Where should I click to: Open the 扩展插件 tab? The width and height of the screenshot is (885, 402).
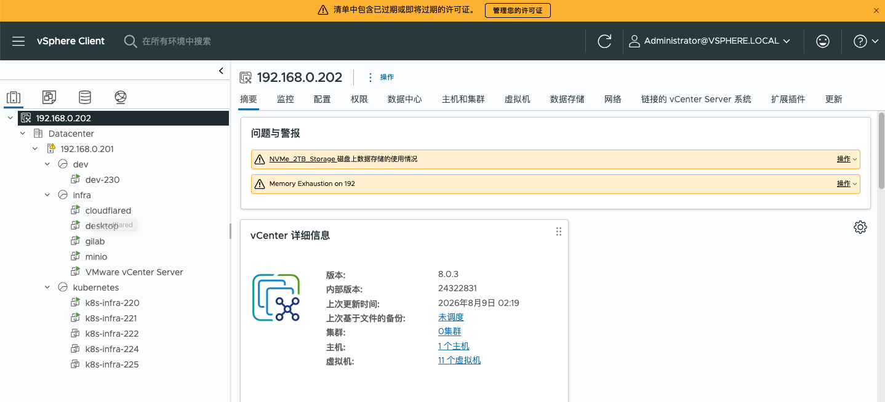[x=788, y=99]
